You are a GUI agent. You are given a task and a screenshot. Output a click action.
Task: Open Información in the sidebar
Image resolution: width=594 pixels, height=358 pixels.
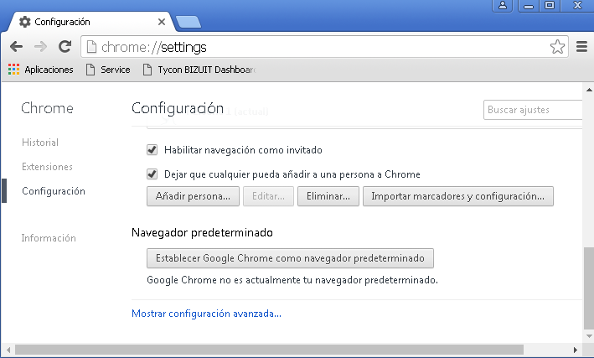pyautogui.click(x=49, y=238)
